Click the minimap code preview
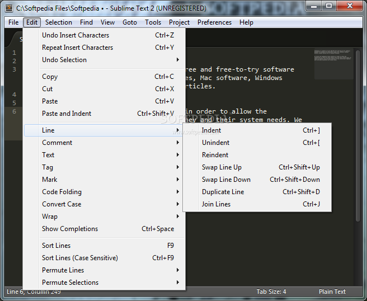This screenshot has height=301, width=367. pyautogui.click(x=333, y=64)
